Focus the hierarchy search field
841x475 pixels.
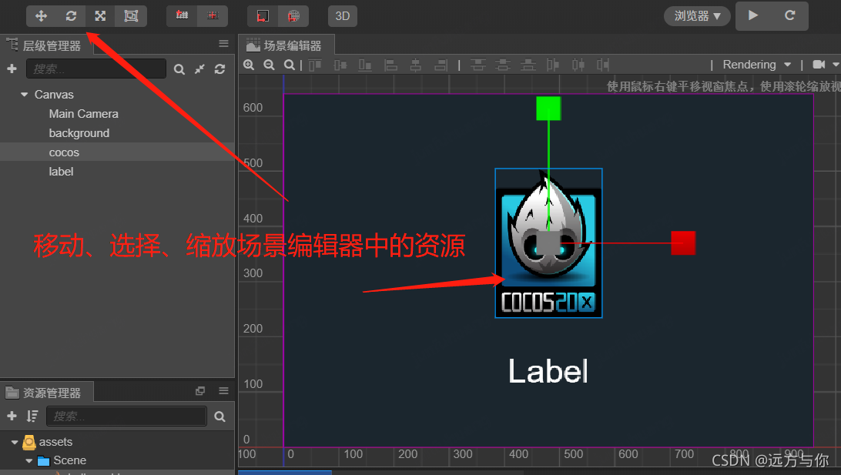point(96,69)
